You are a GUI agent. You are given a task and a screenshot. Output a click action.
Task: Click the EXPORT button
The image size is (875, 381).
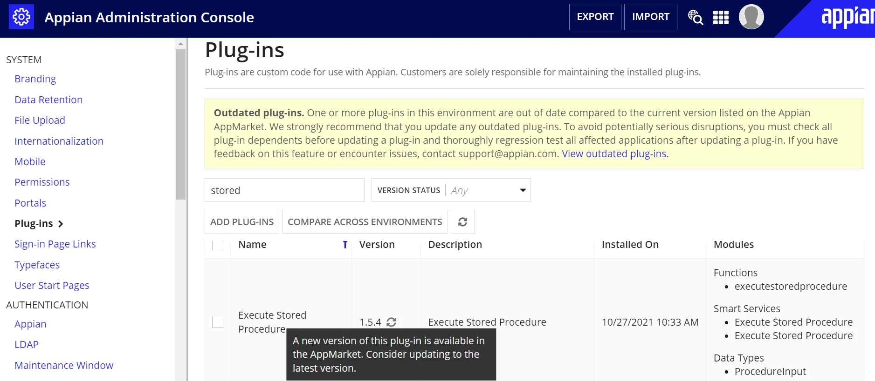(x=595, y=17)
